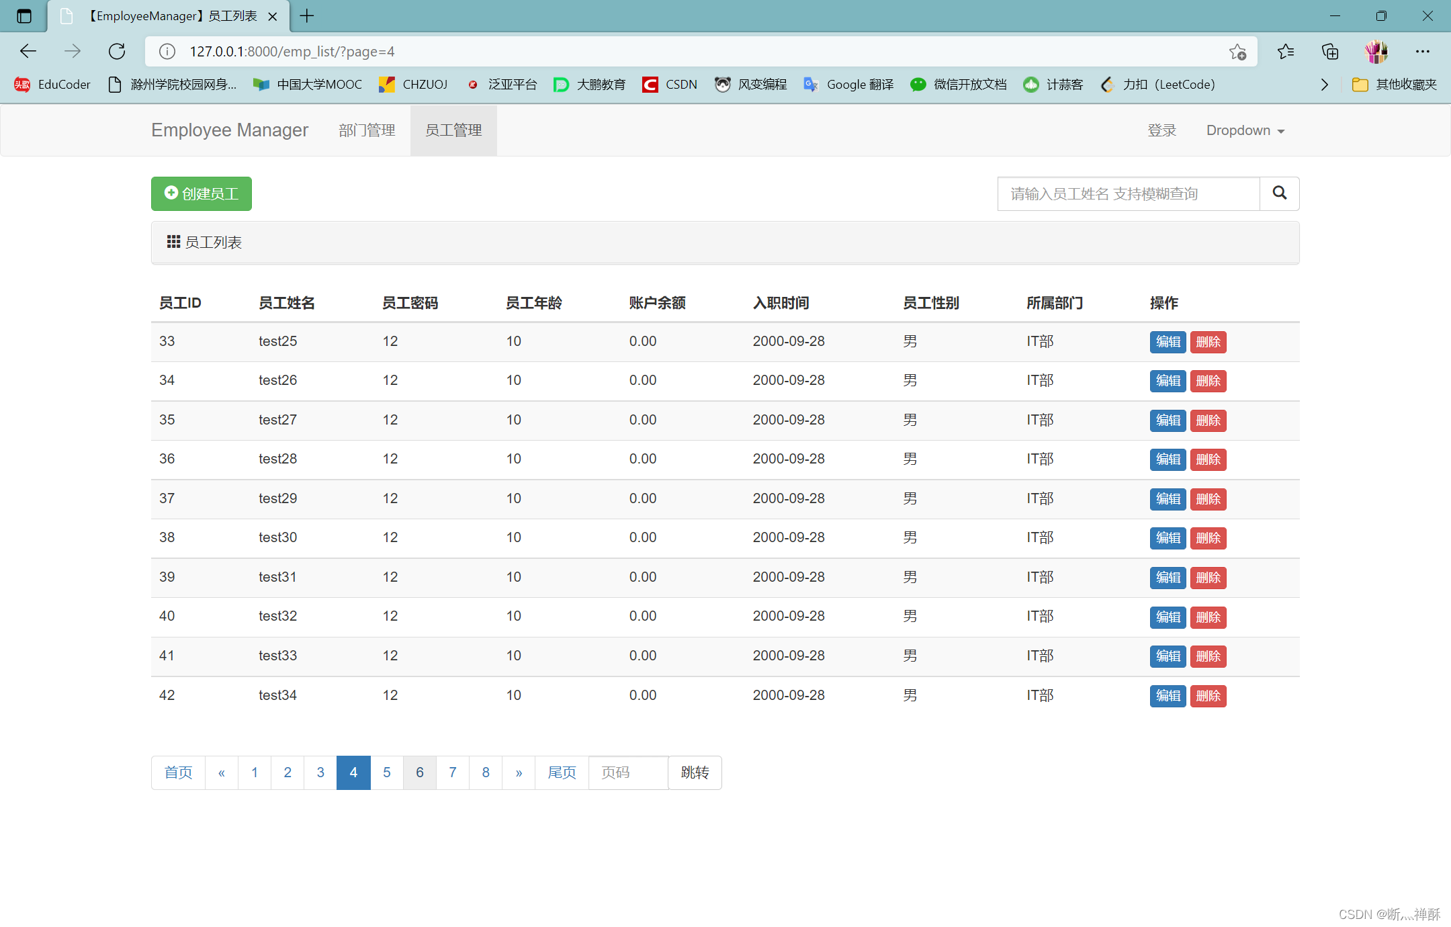The width and height of the screenshot is (1451, 927).
Task: Click the address bar URL
Action: click(292, 52)
